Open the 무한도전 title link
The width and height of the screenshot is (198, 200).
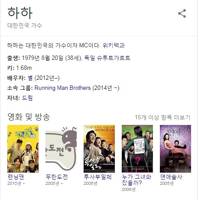[x=57, y=177]
